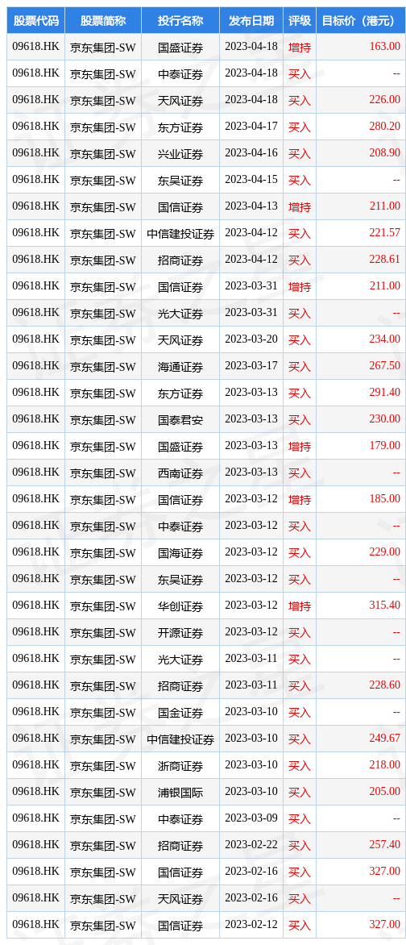Select the 发布日期 column header
Image resolution: width=406 pixels, height=945 pixels.
click(x=251, y=21)
